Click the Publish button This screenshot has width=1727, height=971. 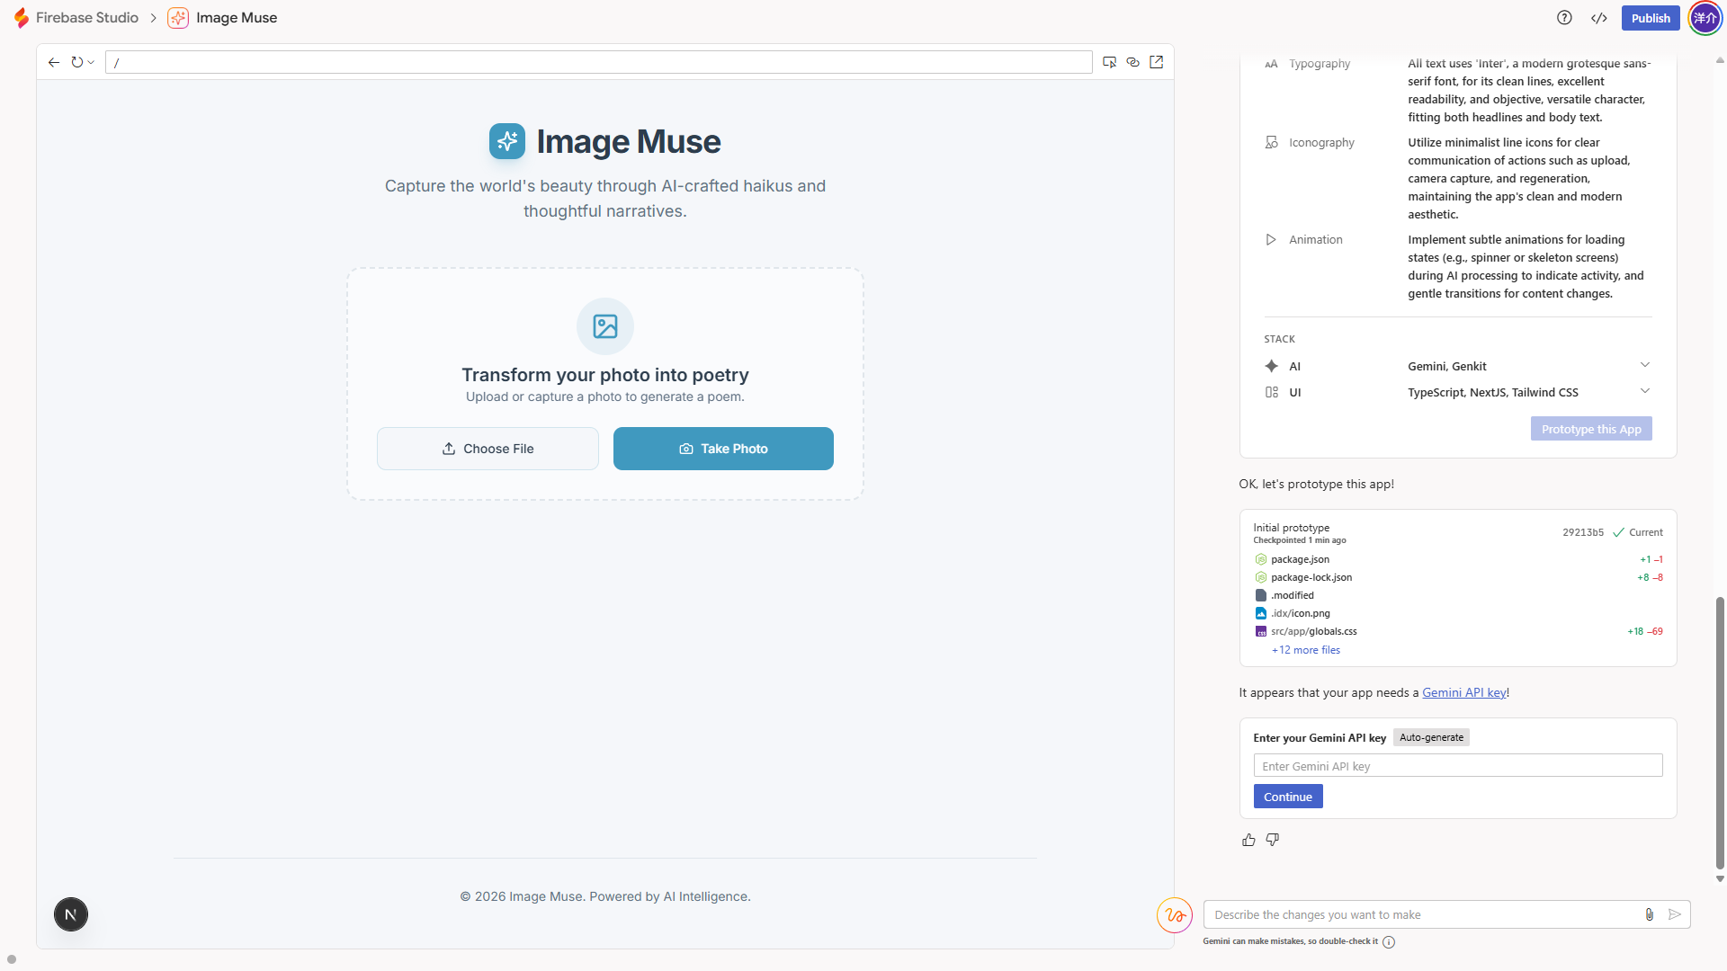1650,18
